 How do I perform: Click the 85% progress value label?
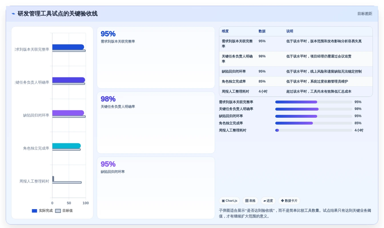358,123
